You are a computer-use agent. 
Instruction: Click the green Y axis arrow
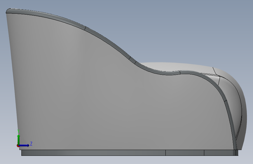point(19,140)
